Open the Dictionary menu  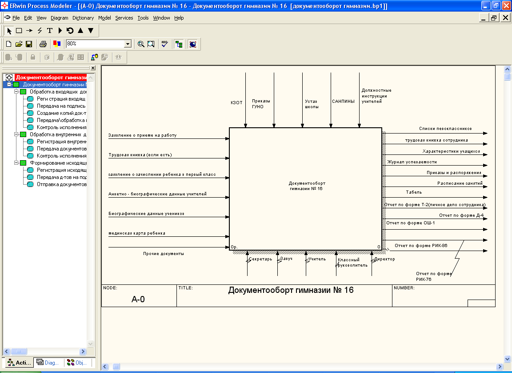(83, 18)
